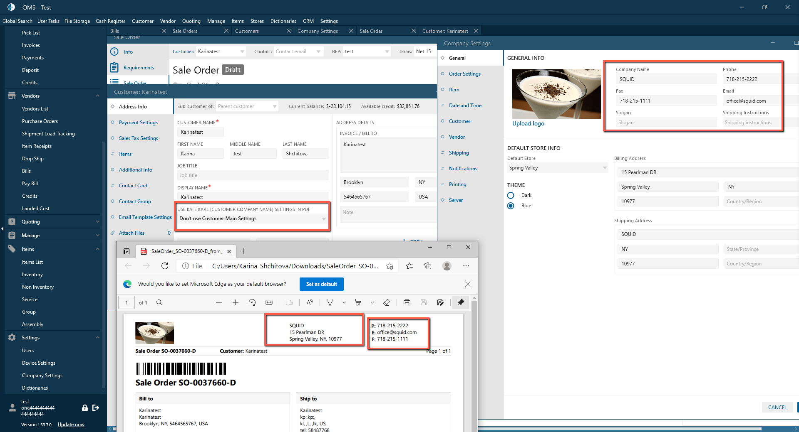Open the Dictionaries menu in the menu bar
Image resolution: width=799 pixels, height=432 pixels.
283,21
